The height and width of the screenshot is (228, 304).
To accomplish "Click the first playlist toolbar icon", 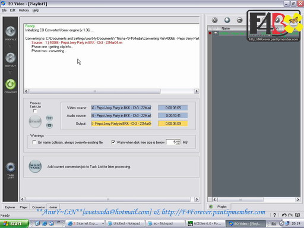I will (215, 20).
